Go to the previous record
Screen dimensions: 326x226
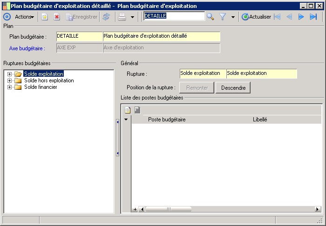tap(289, 17)
